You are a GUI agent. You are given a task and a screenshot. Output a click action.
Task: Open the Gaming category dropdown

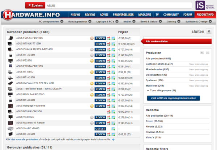(179, 22)
